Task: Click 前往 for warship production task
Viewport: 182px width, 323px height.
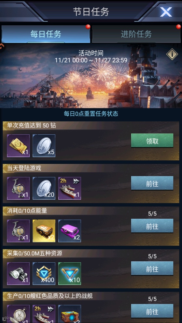Action: tap(152, 311)
